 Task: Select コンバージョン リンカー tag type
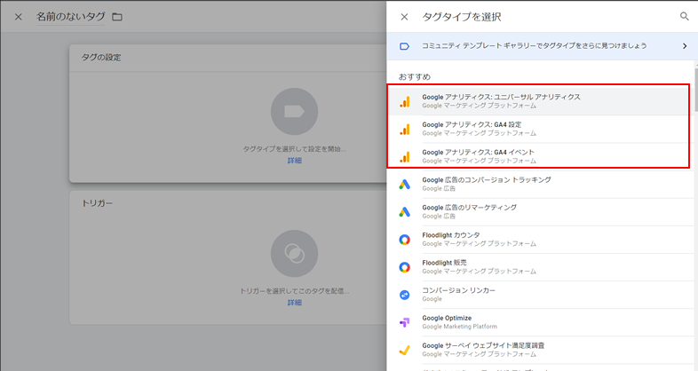click(x=540, y=295)
